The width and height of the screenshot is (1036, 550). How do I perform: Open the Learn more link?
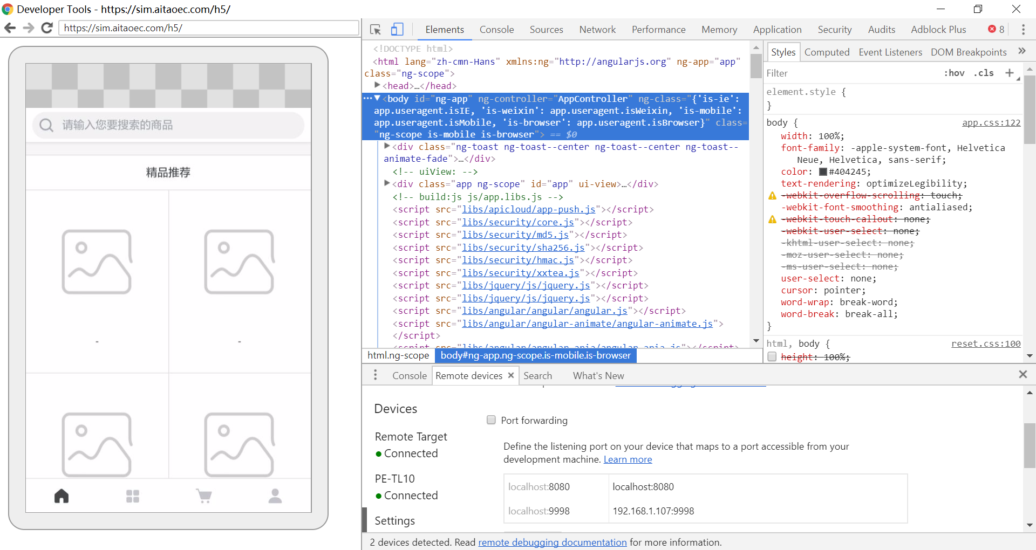click(x=628, y=459)
